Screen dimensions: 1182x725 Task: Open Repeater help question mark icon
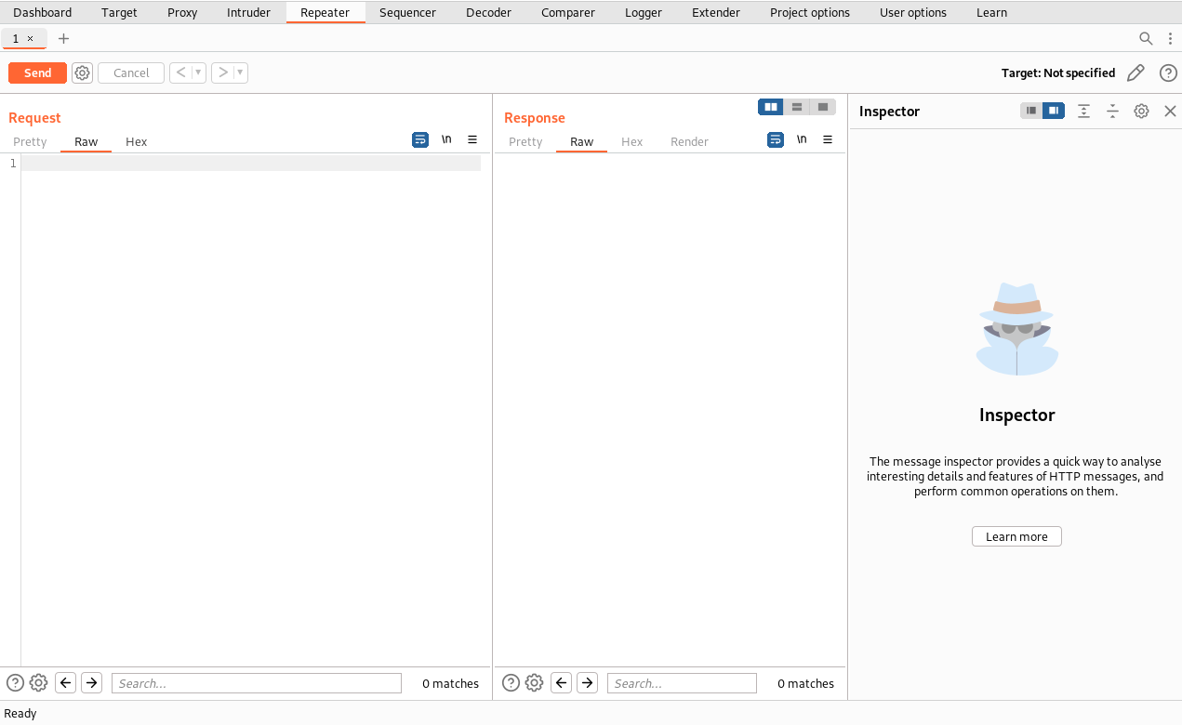click(1168, 73)
